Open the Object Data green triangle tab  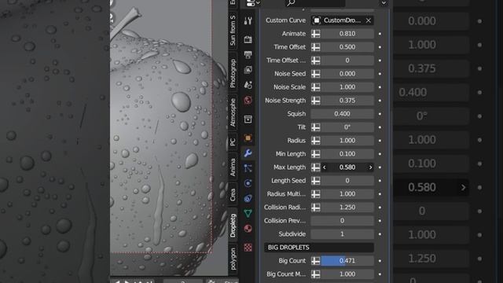point(248,213)
